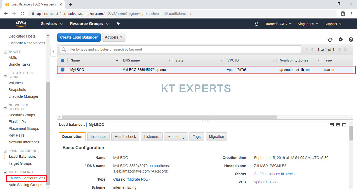Toggle the MyLBCG row checkbox
The height and width of the screenshot is (190, 357).
point(62,70)
